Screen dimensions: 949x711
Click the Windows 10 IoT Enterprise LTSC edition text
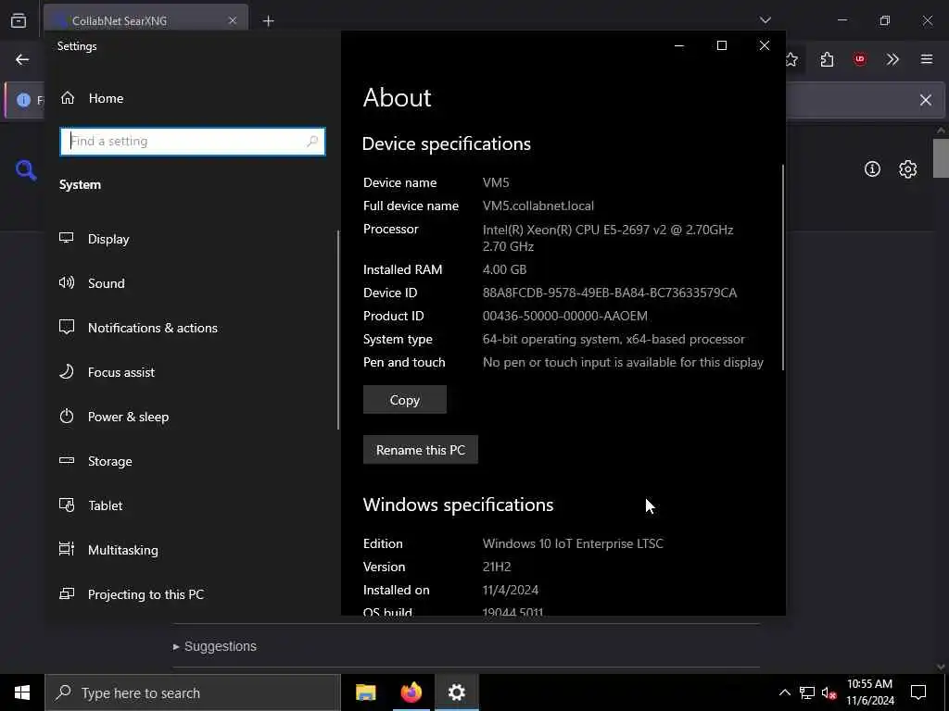tap(573, 543)
